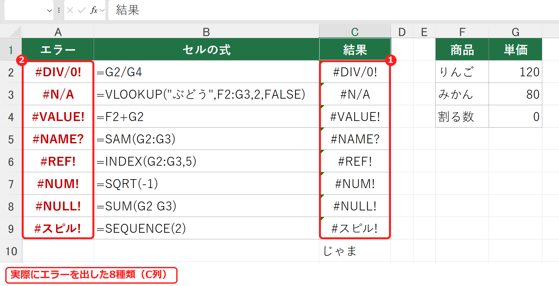Click the #NUM! result cell in column C
Screen dimensions: 559x286
[355, 184]
